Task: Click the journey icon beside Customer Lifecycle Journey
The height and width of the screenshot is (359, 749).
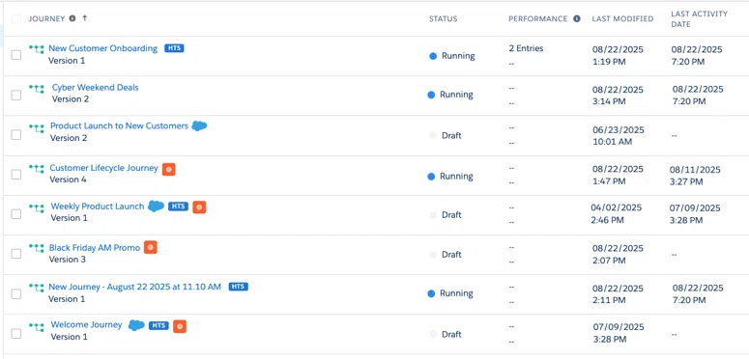Action: 37,168
